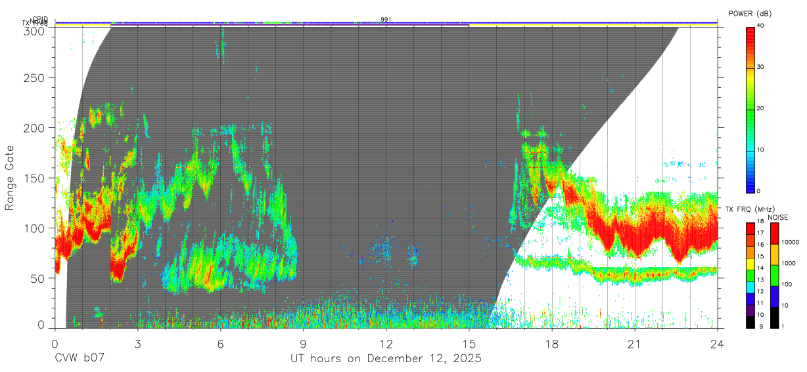The width and height of the screenshot is (807, 372).
Task: Click the y-axis tick label '150'
Action: coord(35,178)
